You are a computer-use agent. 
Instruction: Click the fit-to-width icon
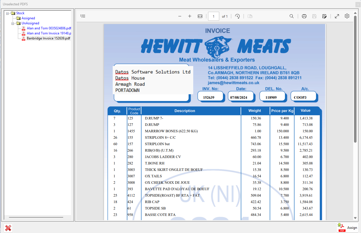pos(200,16)
